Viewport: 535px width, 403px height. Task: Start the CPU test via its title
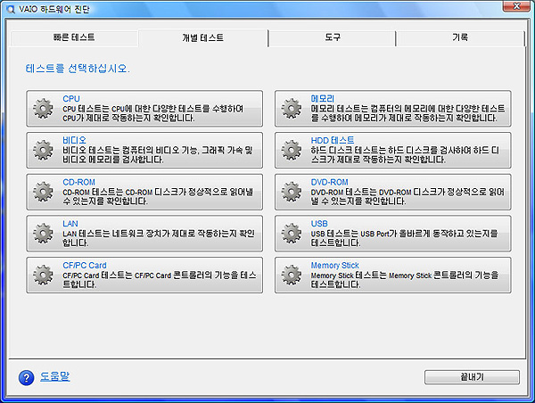coord(71,99)
